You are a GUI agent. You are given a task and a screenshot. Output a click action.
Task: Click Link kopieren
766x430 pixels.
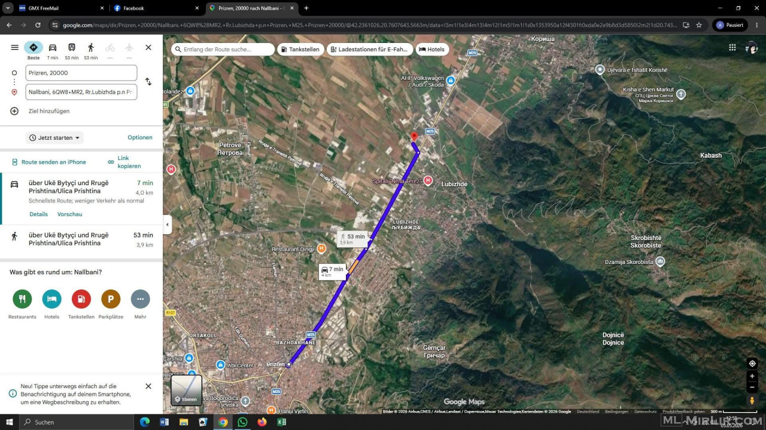coord(124,162)
